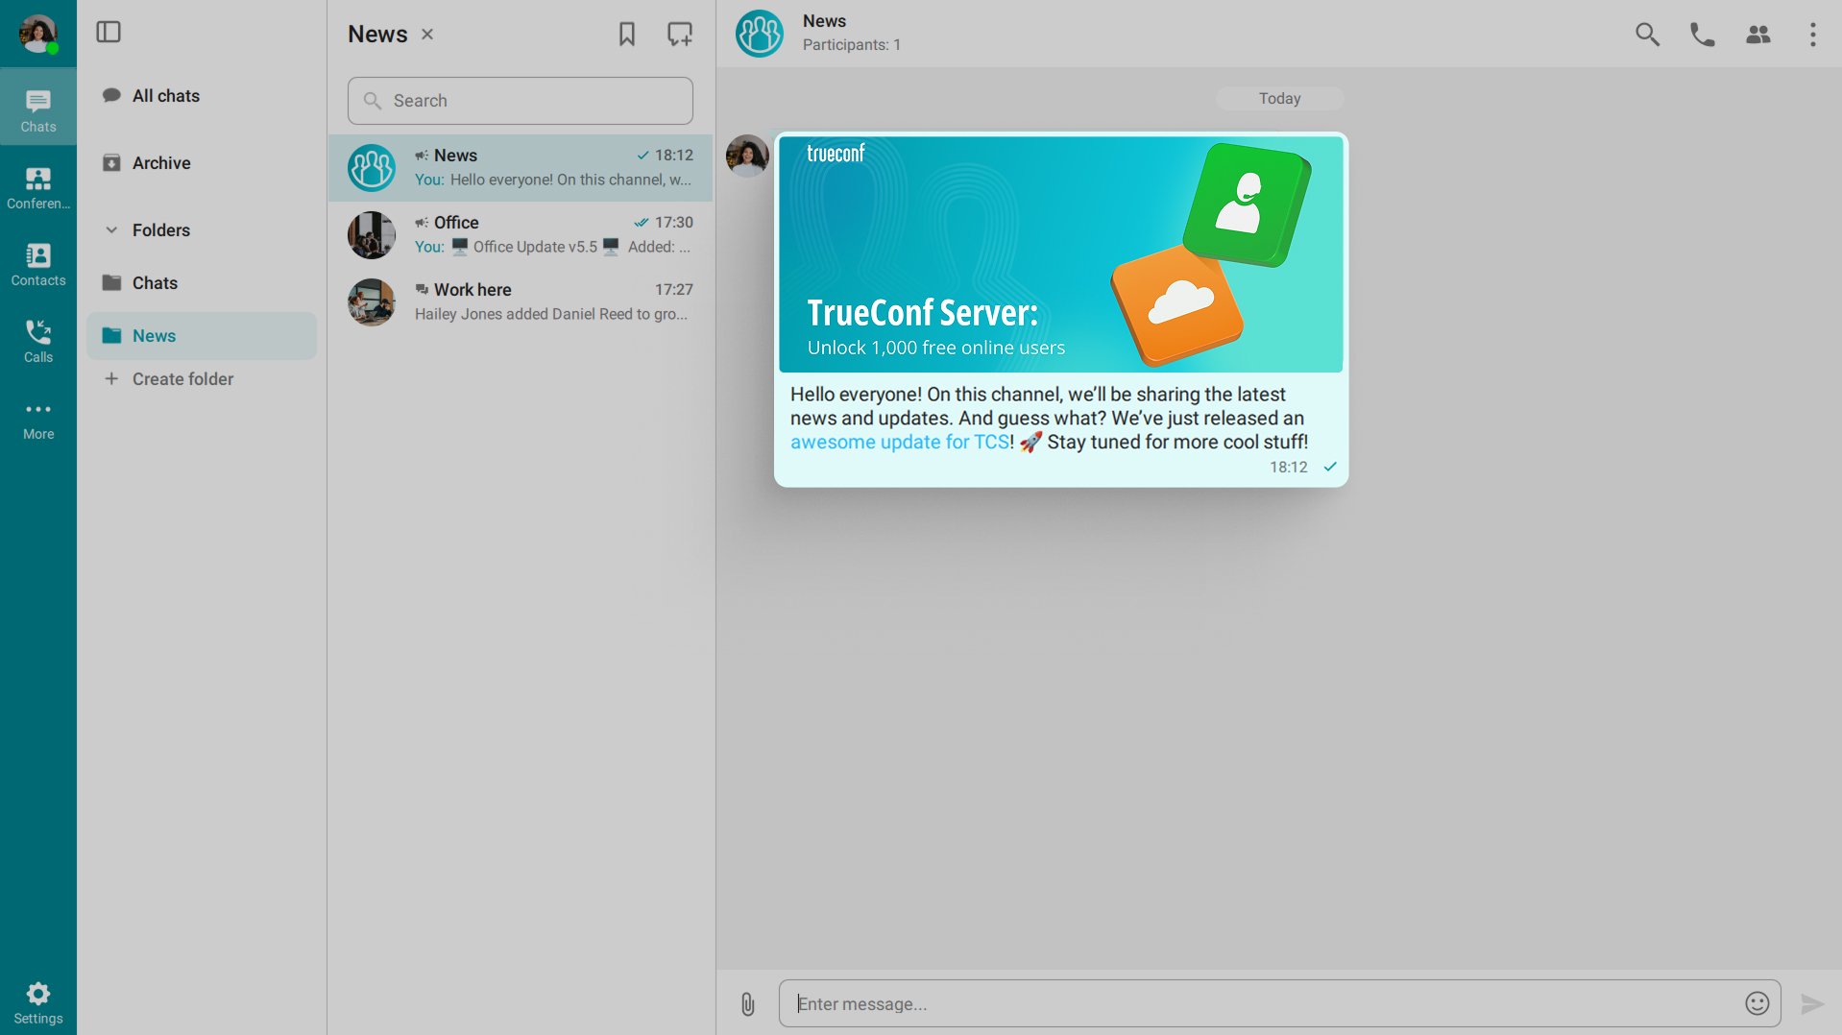Screen dimensions: 1842x1035
Task: Click the 18:12 message timestamp
Action: click(1289, 468)
